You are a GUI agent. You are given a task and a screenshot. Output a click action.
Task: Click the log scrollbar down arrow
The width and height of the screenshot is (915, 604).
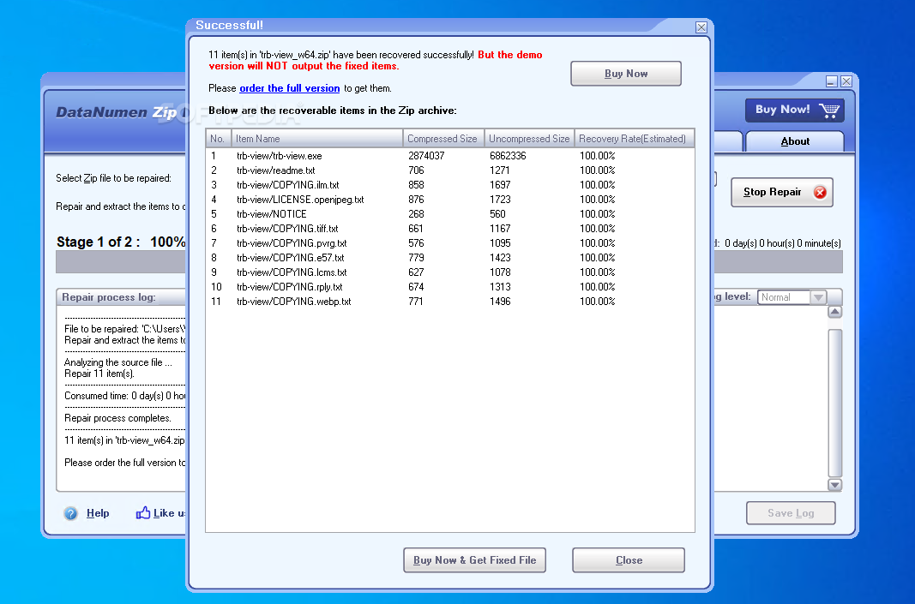click(835, 484)
